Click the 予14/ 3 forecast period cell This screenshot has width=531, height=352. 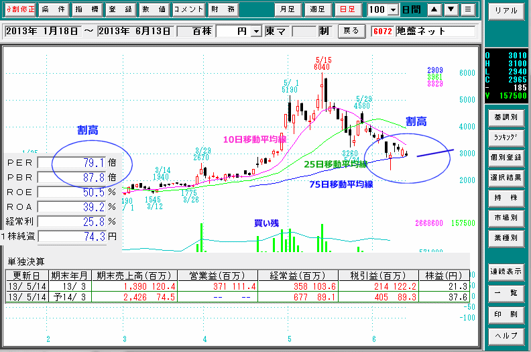[70, 297]
